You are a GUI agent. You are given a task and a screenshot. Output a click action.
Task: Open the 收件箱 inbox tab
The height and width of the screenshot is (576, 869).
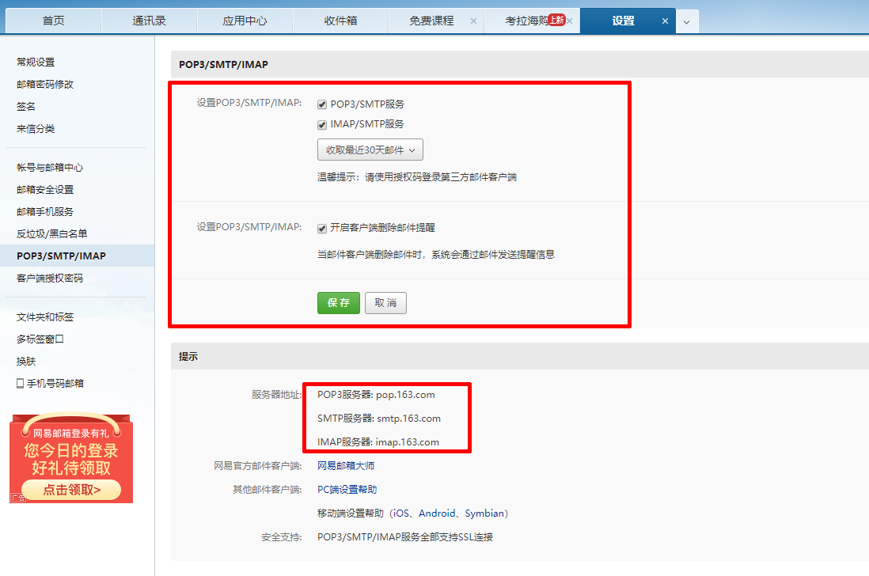point(340,21)
